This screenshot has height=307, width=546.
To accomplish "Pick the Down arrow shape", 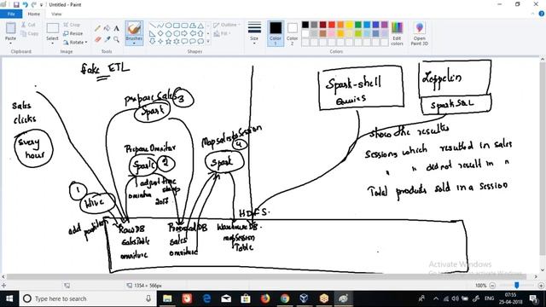I will click(152, 41).
